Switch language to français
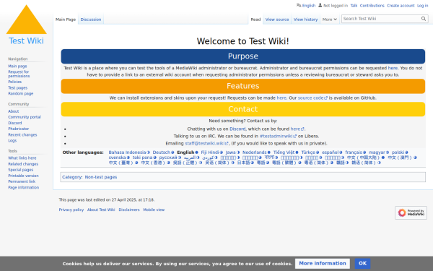 354,152
